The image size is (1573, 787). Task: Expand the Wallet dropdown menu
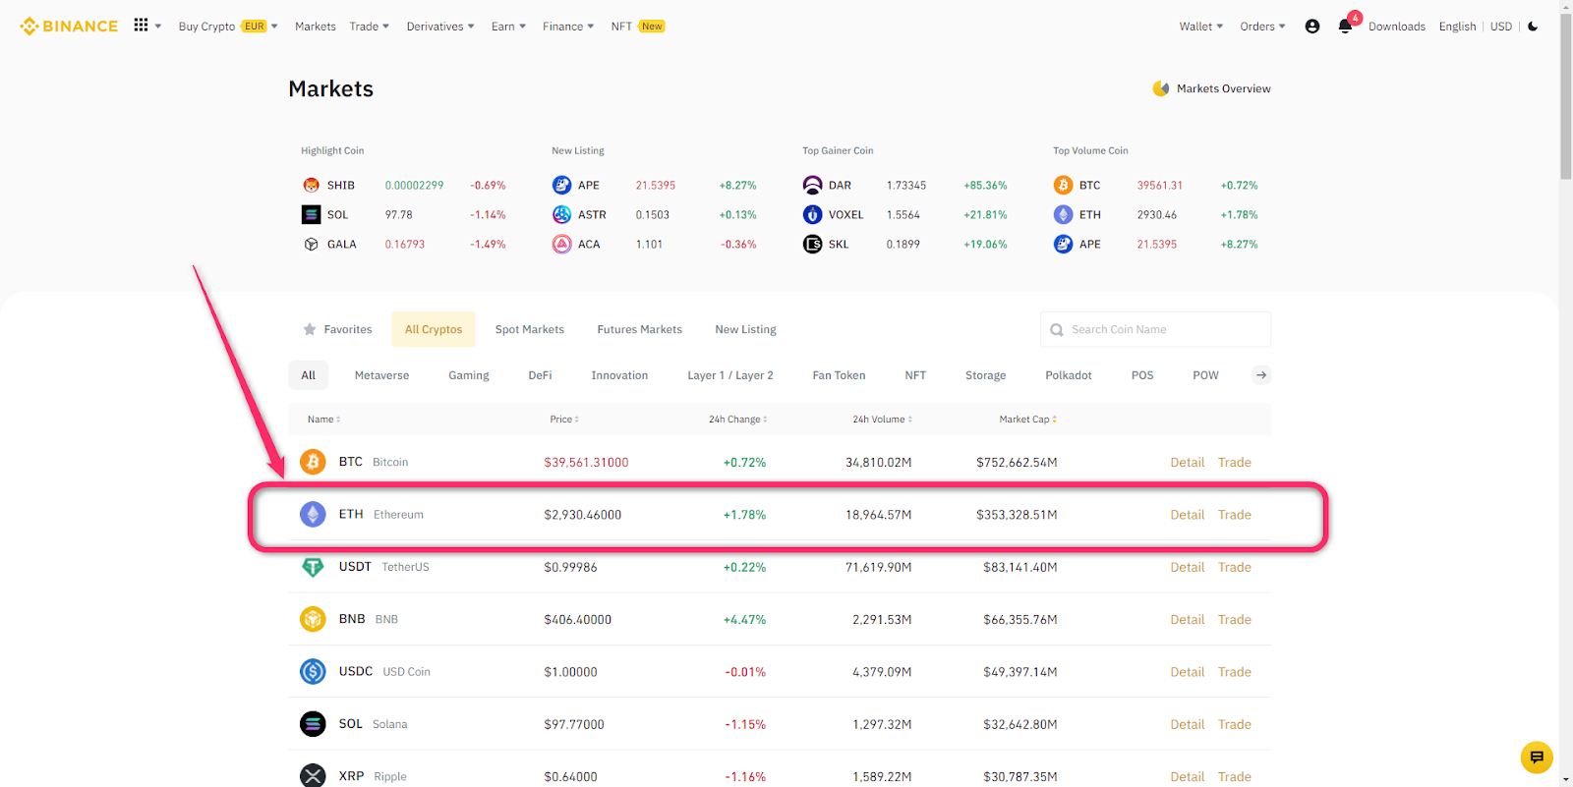click(1201, 27)
